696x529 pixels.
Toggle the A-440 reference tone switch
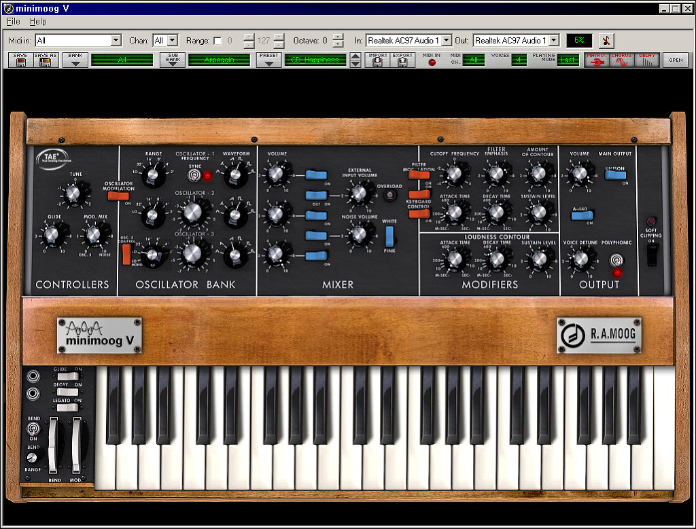tap(581, 216)
